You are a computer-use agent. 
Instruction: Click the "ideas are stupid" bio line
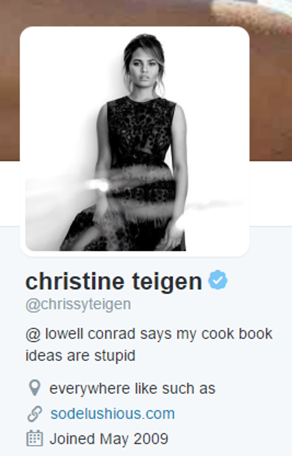tap(80, 355)
